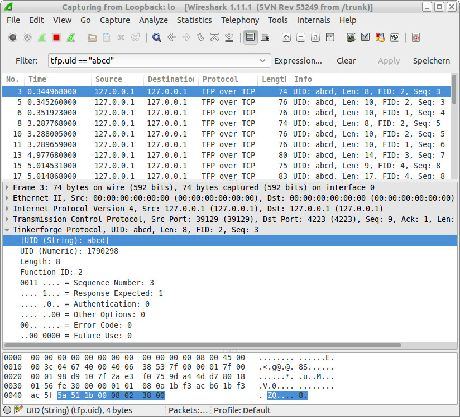
Task: Click the Expression... button
Action: coord(298,61)
